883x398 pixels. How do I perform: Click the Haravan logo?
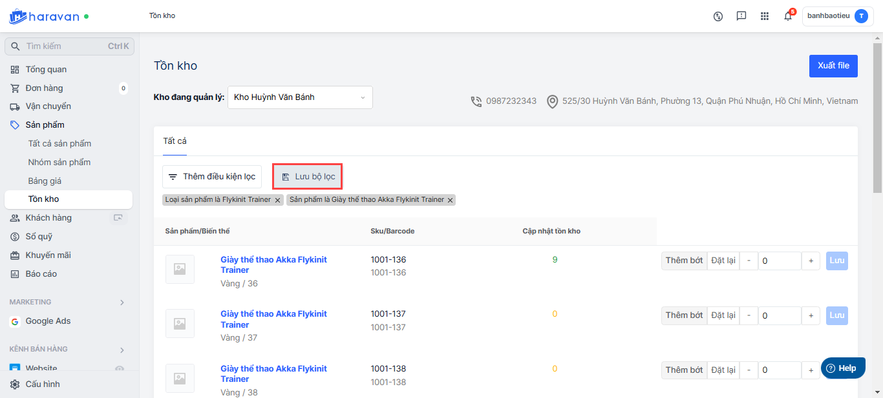(x=44, y=16)
